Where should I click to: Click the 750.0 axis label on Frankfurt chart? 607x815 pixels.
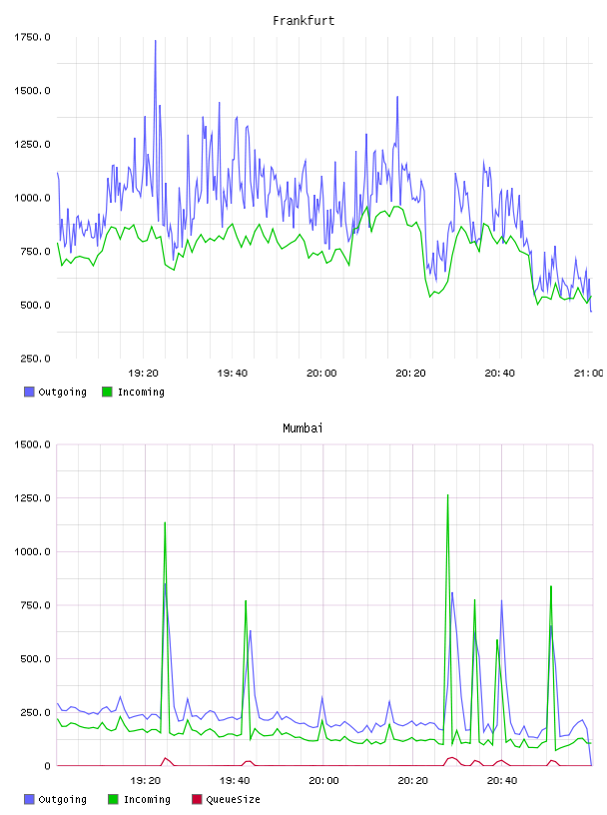[x=35, y=251]
